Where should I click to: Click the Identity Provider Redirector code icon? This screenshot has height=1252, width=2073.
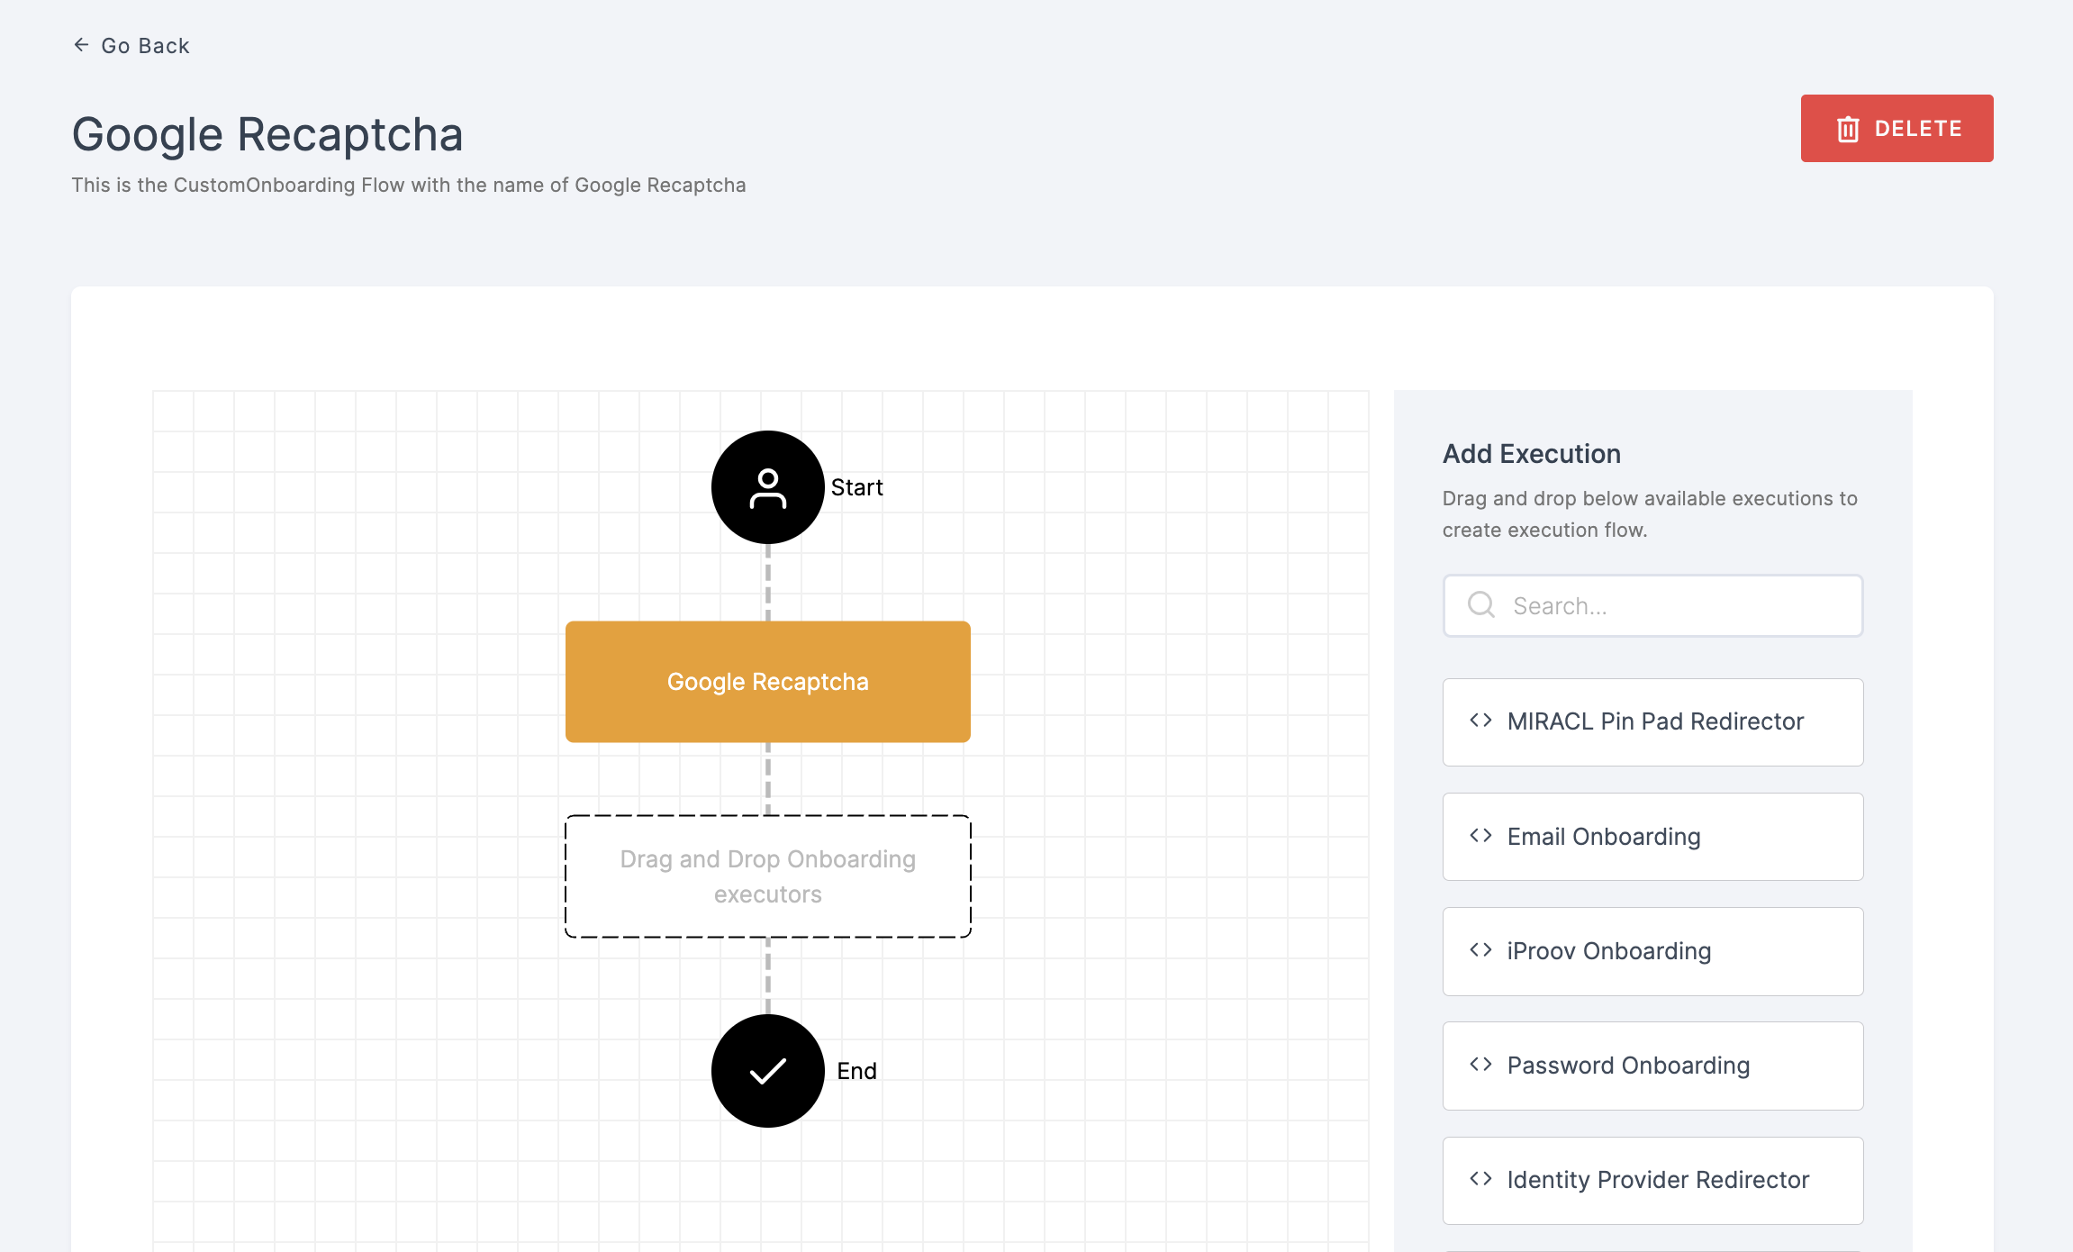(1480, 1178)
